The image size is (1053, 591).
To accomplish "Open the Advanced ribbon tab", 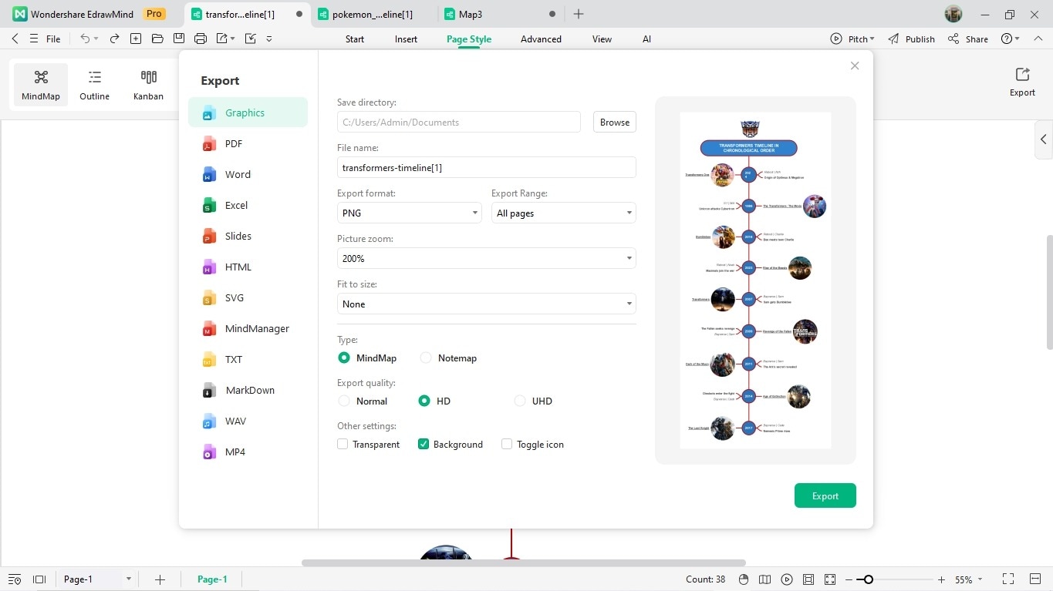I will (x=541, y=39).
